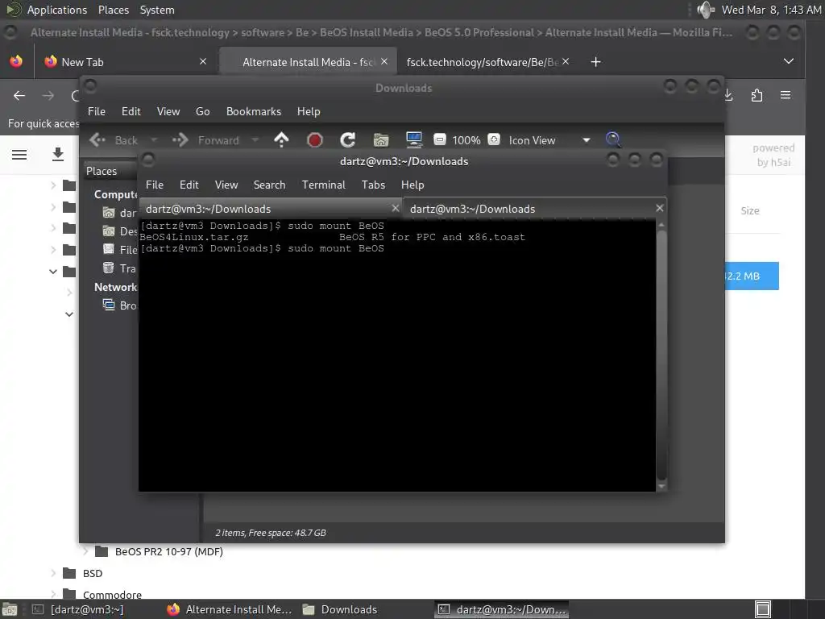This screenshot has width=825, height=619.
Task: Open the terminal File menu
Action: click(x=154, y=185)
